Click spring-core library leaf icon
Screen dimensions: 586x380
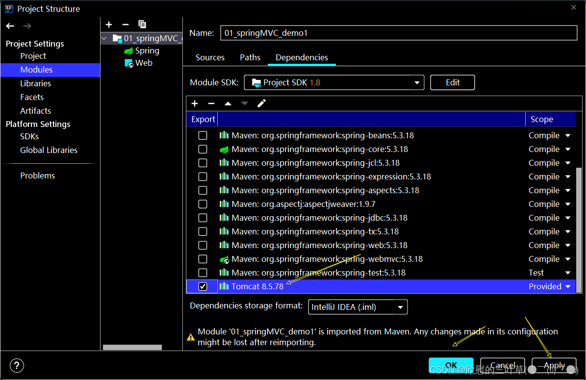pyautogui.click(x=224, y=150)
